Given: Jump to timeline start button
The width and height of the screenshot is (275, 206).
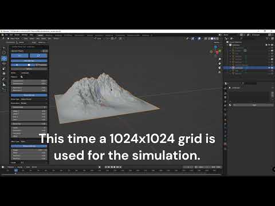Looking at the screenshot, I should point(106,167).
